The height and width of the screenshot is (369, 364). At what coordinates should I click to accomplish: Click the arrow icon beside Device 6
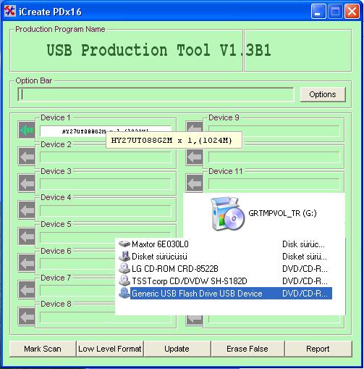point(27,262)
